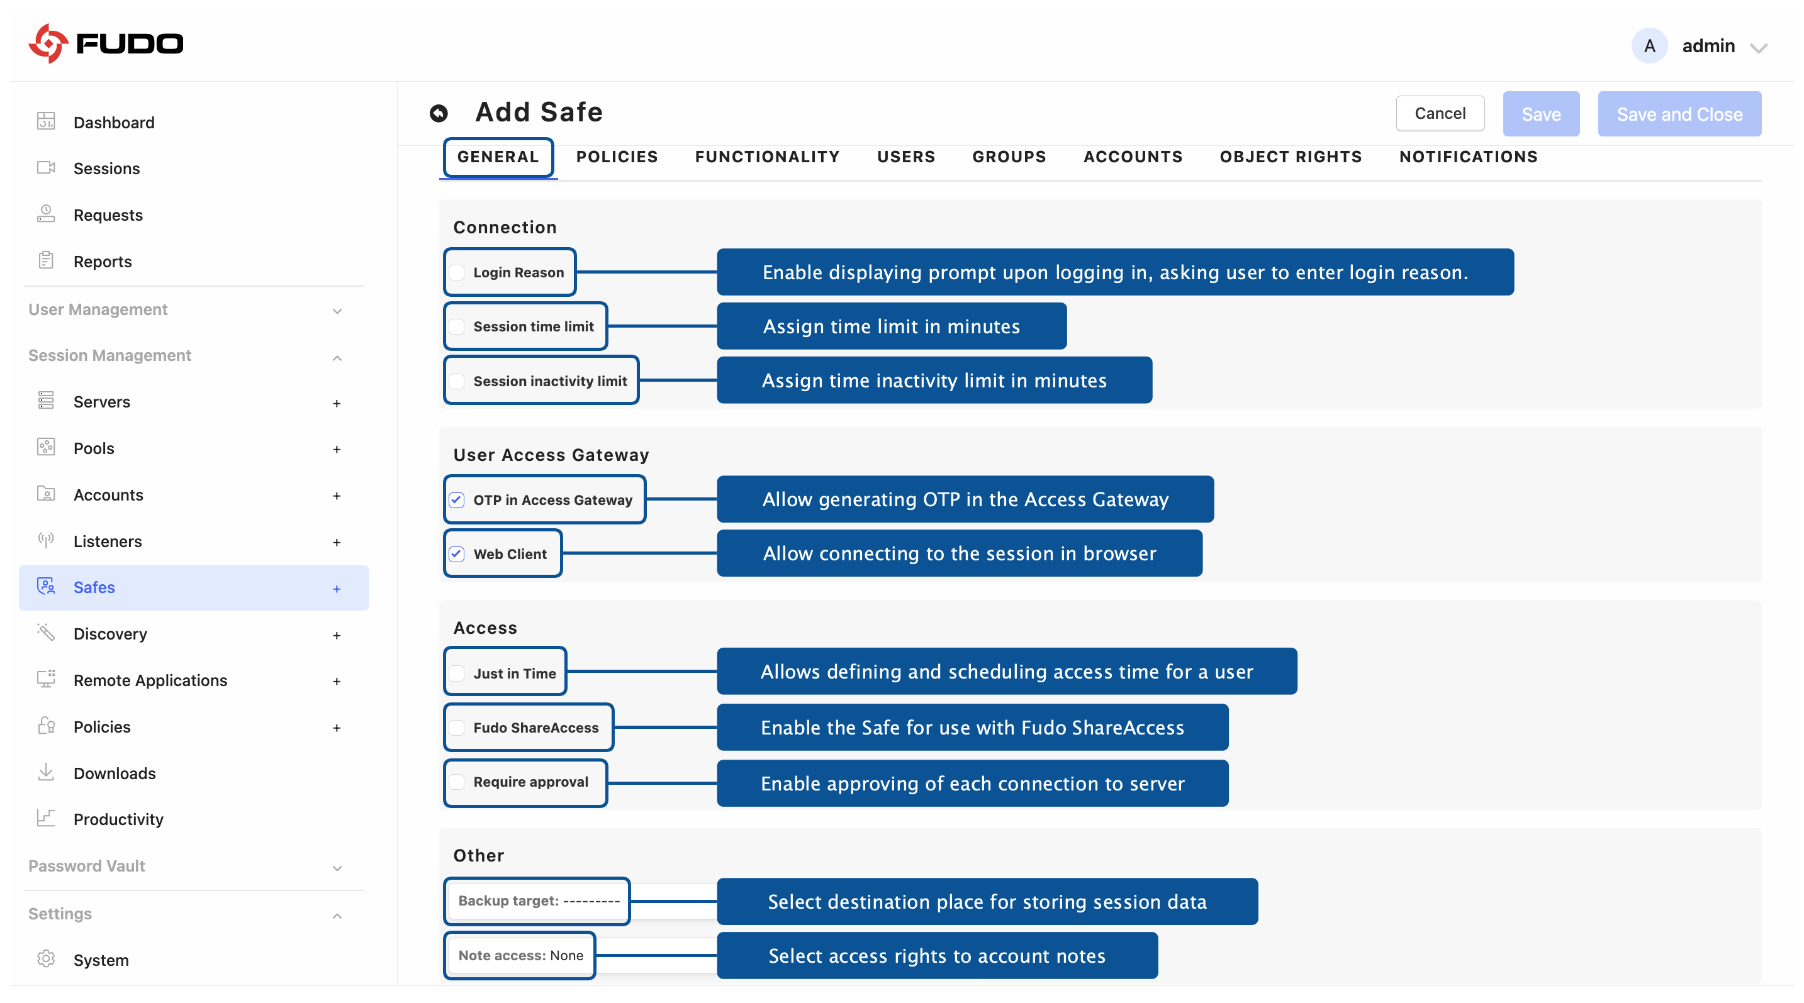Viewport: 1804px width, 1003px height.
Task: Click the plus button next to Pools
Action: coord(337,450)
